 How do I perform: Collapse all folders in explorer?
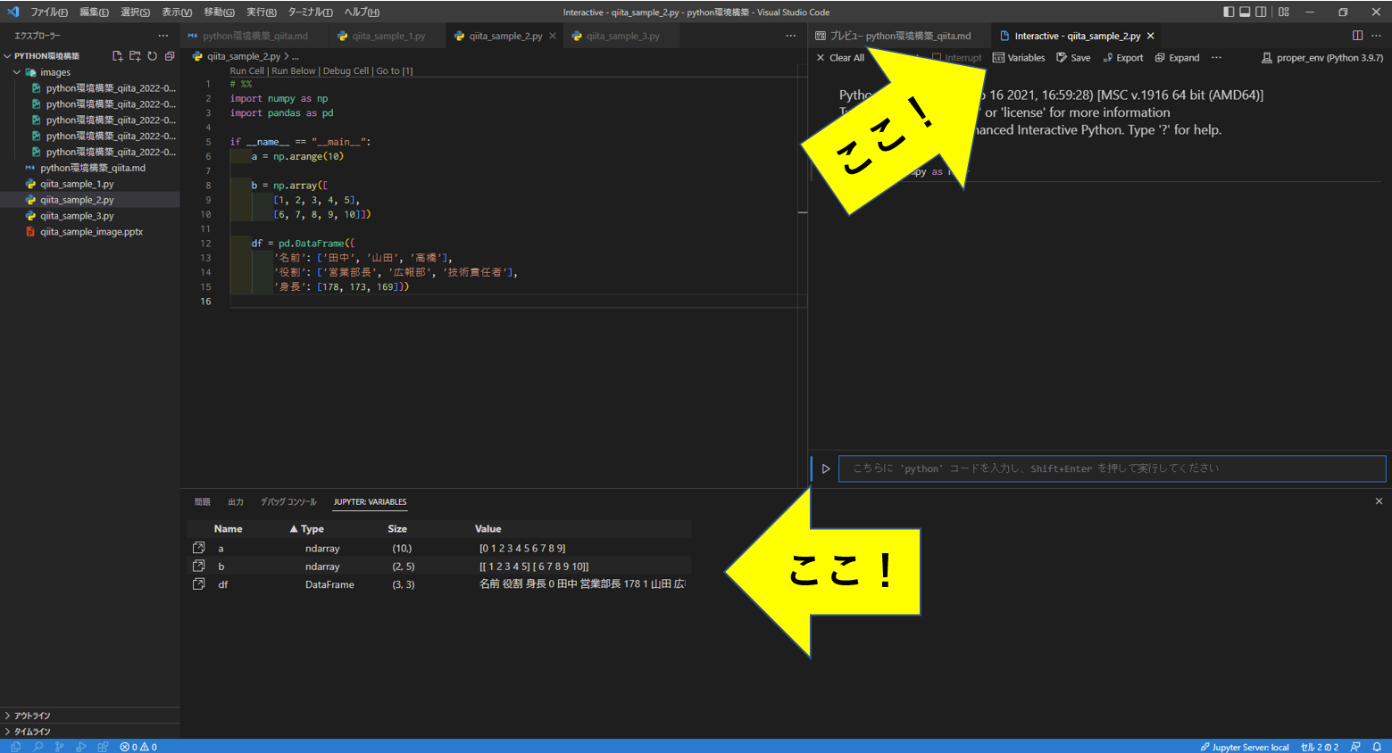pyautogui.click(x=170, y=56)
